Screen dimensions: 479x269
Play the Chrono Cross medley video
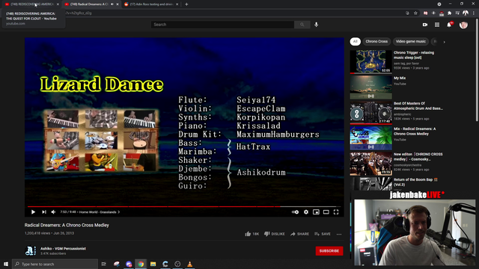33,212
